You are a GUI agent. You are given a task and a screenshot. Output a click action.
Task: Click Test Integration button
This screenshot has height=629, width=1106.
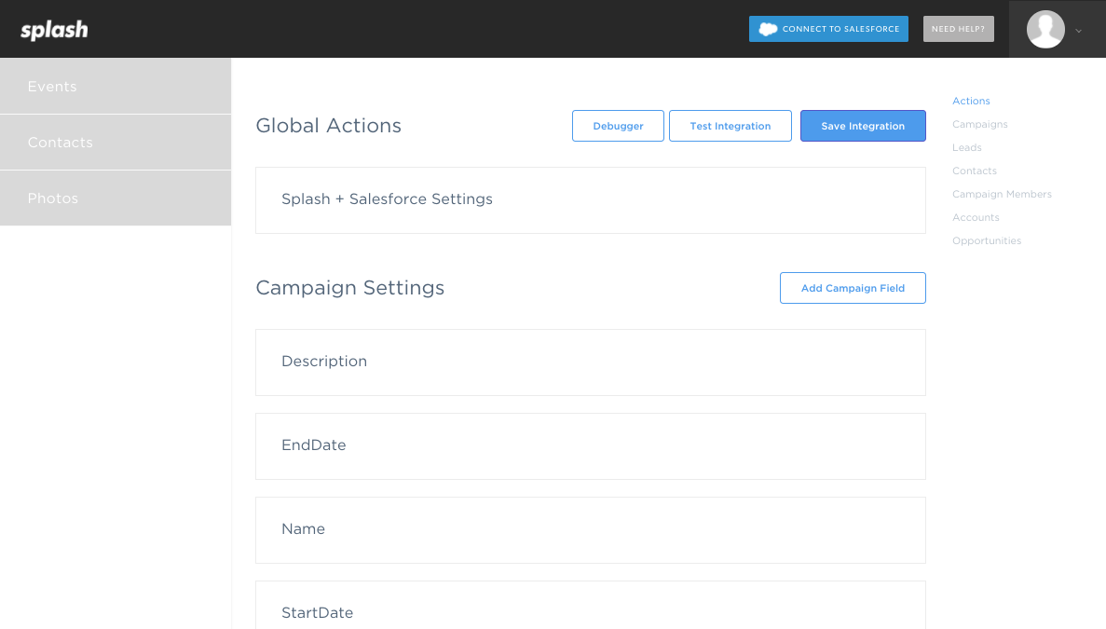tap(731, 126)
